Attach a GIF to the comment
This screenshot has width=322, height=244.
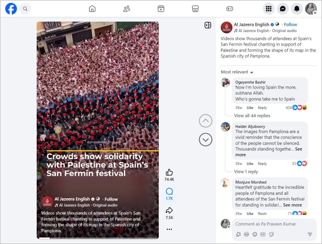tap(263, 234)
